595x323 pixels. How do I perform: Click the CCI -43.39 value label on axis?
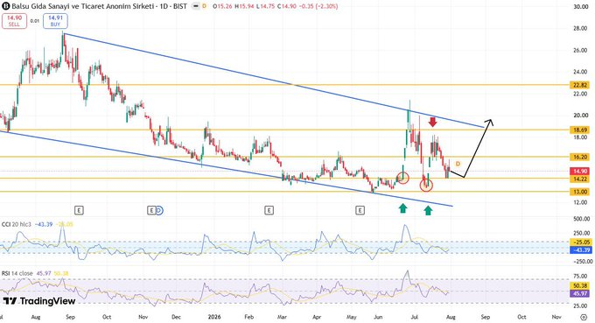580,249
